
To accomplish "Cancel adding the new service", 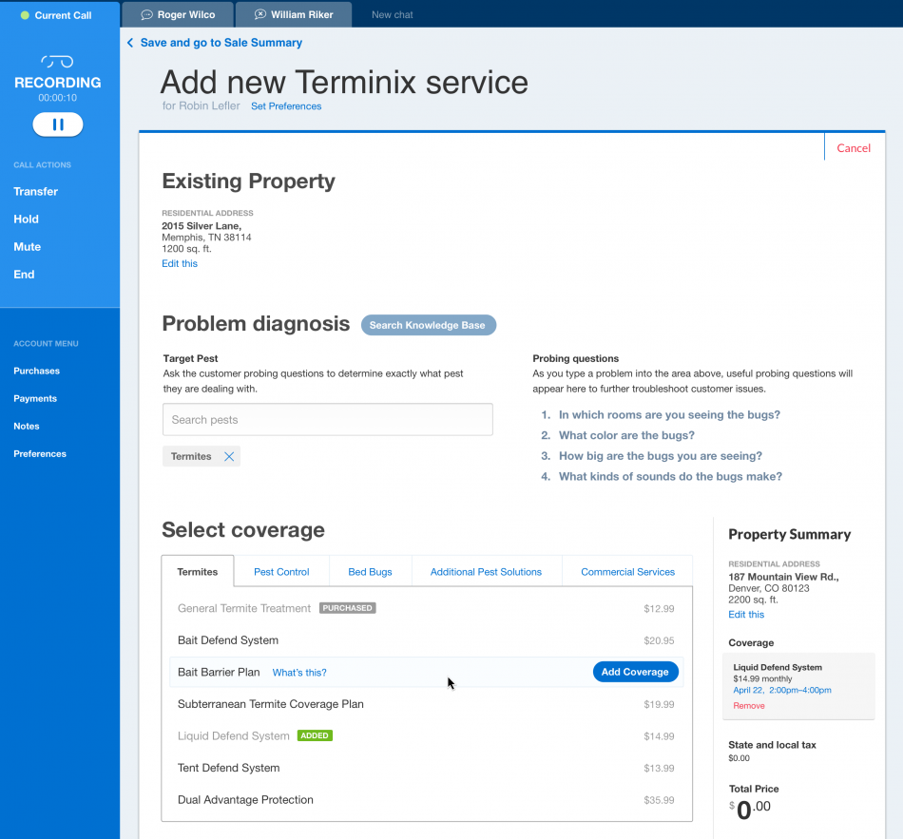I will pyautogui.click(x=854, y=148).
